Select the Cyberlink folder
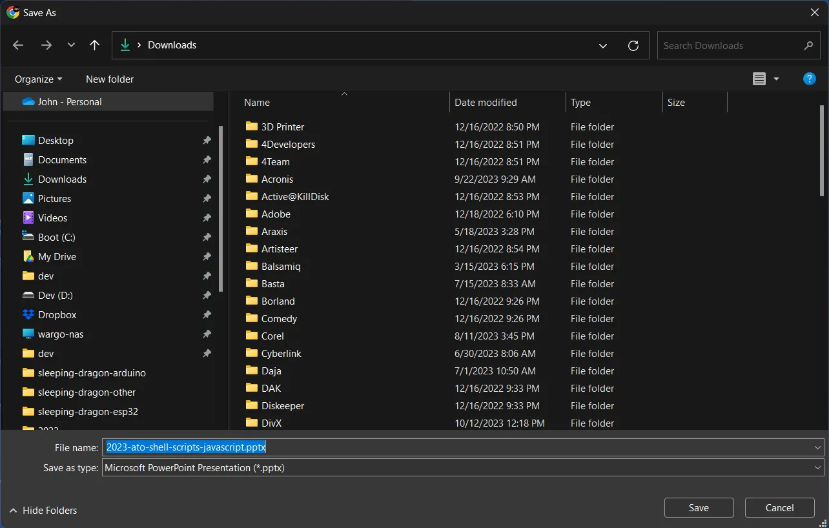The image size is (829, 528). (281, 353)
